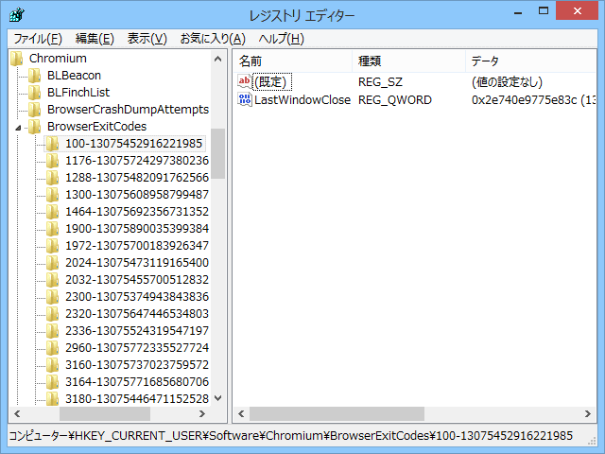
Task: Click folder icon of key 1464-13075692356731352
Action: (x=53, y=212)
